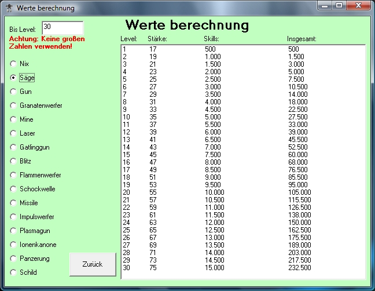Click the Skills value 15.000
Image resolution: width=375 pixels, height=291 pixels.
(215, 268)
